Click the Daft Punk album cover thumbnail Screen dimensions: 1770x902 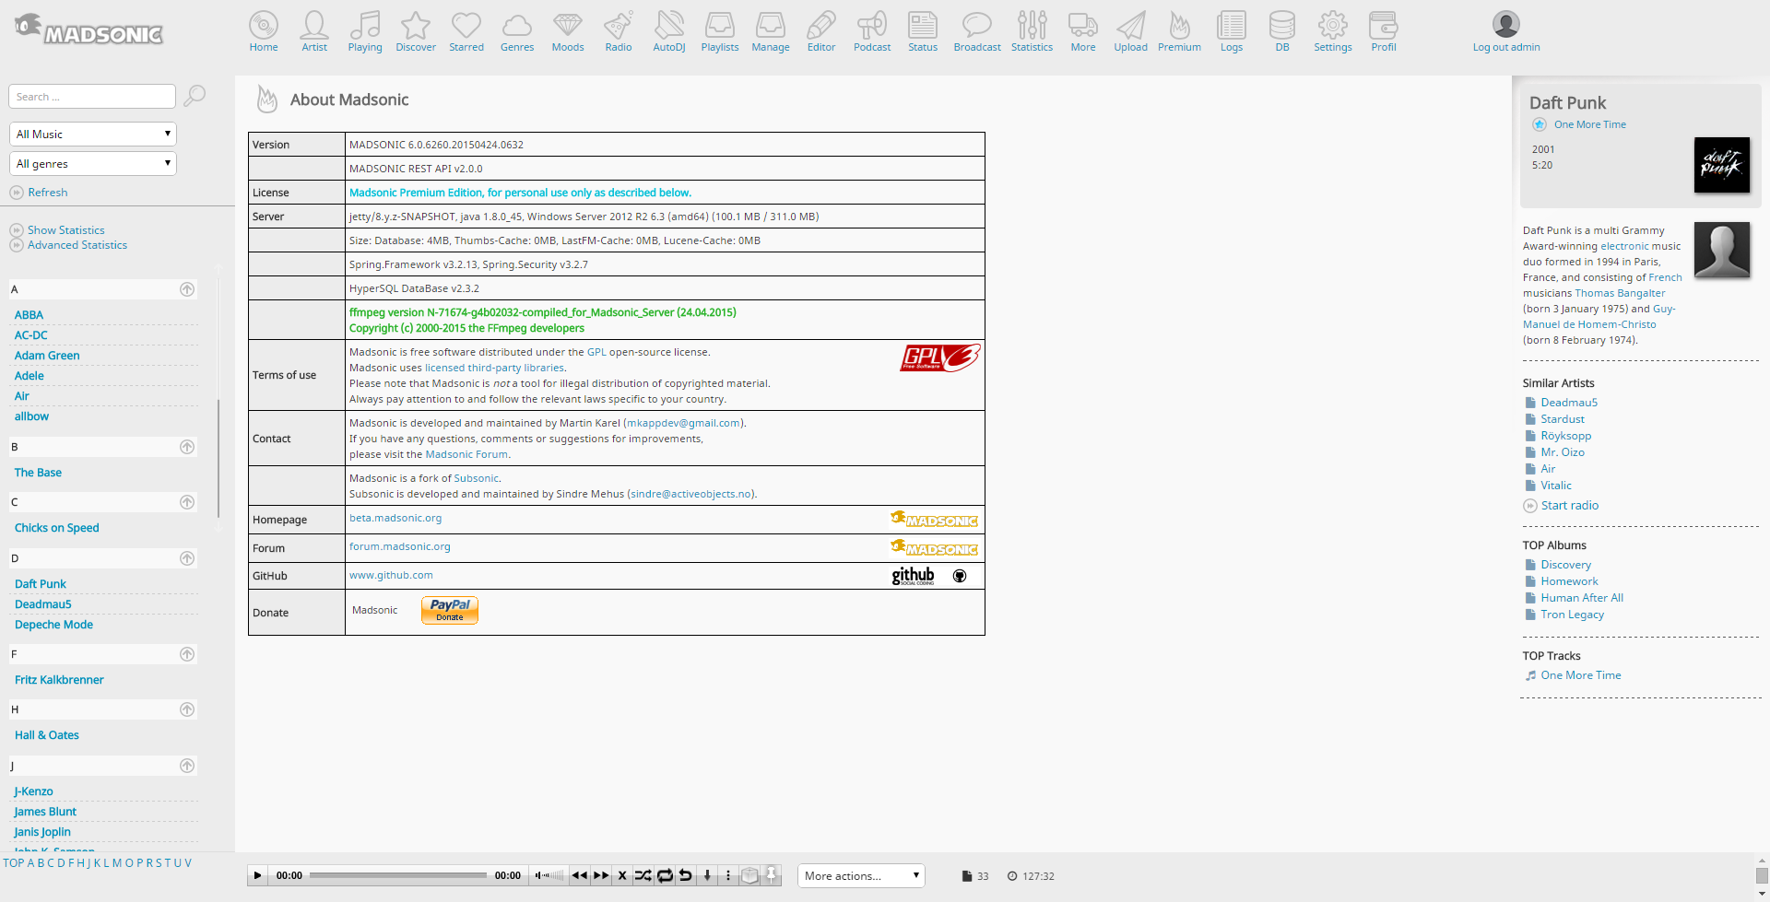point(1722,165)
